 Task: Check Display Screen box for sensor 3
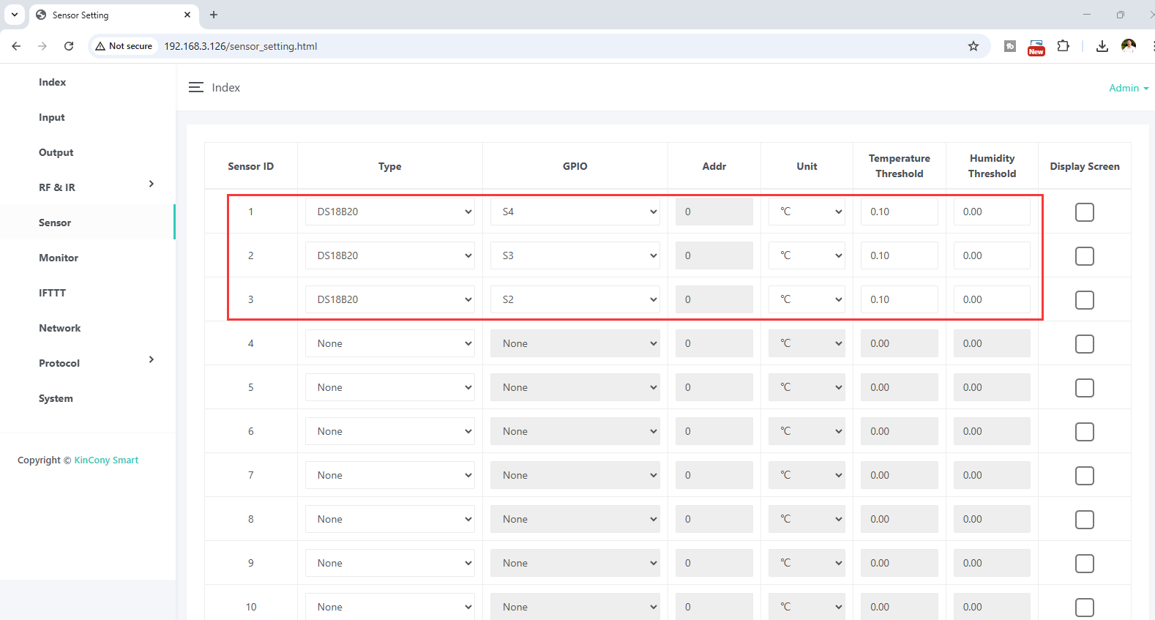[1084, 300]
